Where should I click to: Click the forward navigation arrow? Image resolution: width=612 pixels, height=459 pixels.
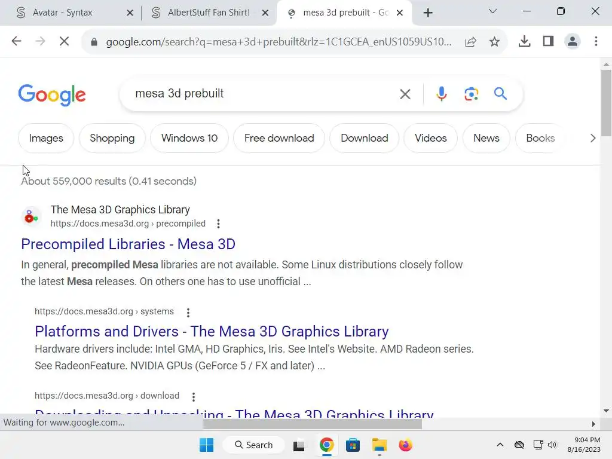click(x=40, y=41)
